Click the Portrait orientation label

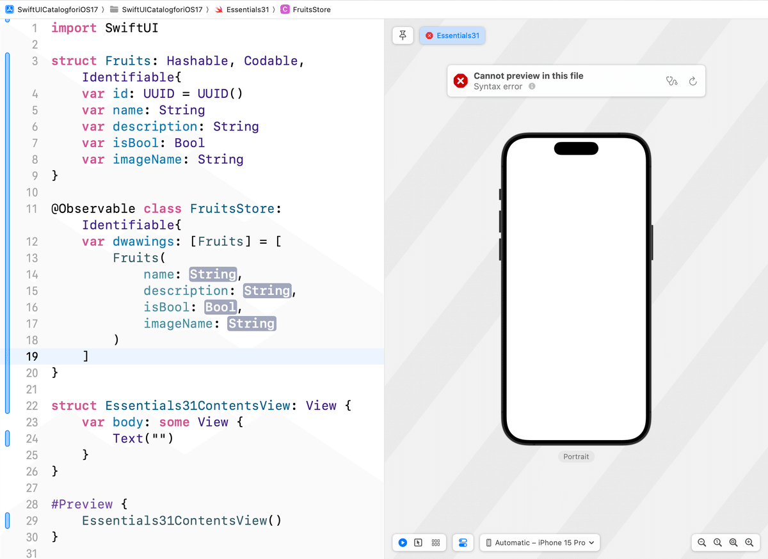576,457
